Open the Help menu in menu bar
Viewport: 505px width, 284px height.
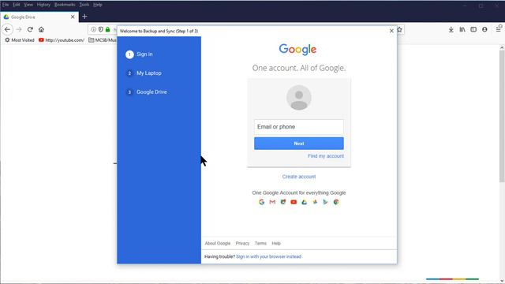98,5
